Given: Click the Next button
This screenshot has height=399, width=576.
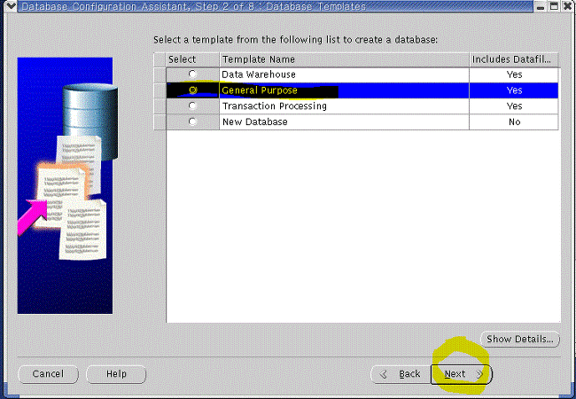Looking at the screenshot, I should (461, 374).
